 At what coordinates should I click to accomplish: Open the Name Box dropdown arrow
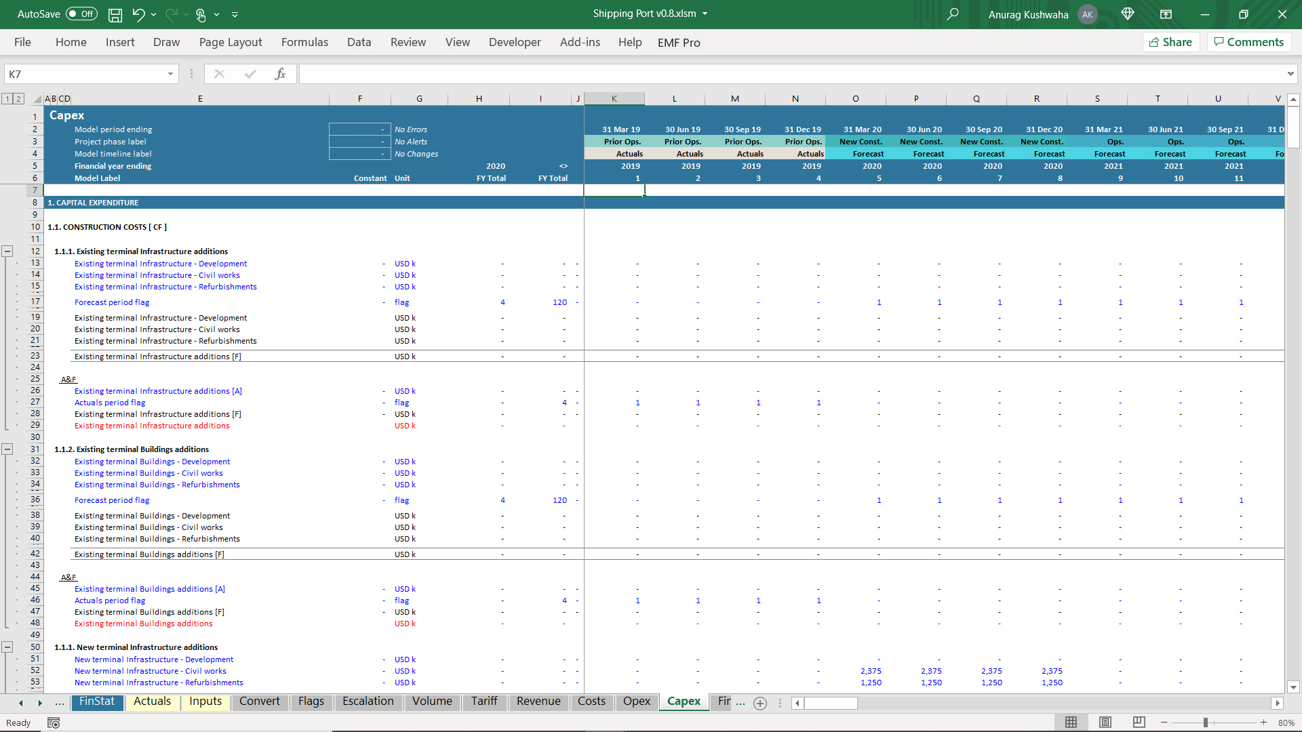tap(170, 74)
